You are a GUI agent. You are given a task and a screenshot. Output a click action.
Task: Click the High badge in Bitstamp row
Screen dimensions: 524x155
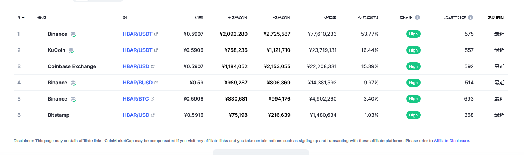413,115
